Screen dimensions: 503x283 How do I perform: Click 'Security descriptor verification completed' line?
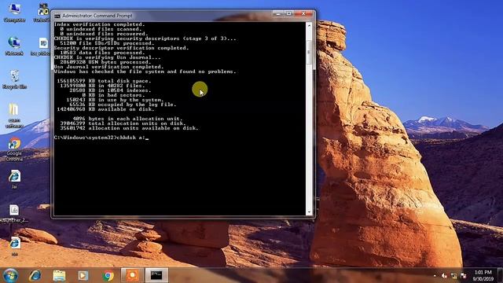pos(121,48)
